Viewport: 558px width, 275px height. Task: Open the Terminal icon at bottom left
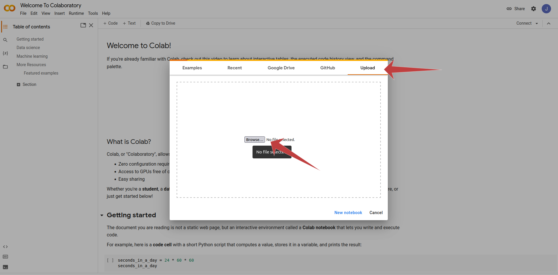(x=5, y=267)
